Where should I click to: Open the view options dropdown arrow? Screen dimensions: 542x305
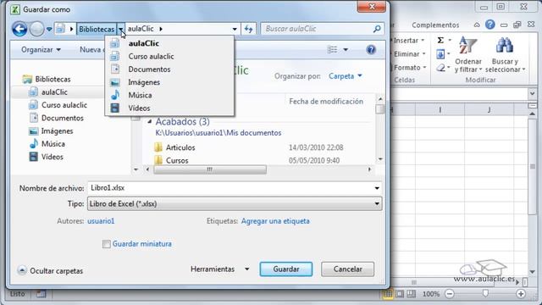pos(346,50)
